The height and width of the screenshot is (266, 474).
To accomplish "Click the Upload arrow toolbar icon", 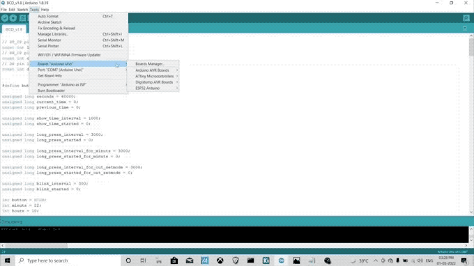I will tap(13, 18).
